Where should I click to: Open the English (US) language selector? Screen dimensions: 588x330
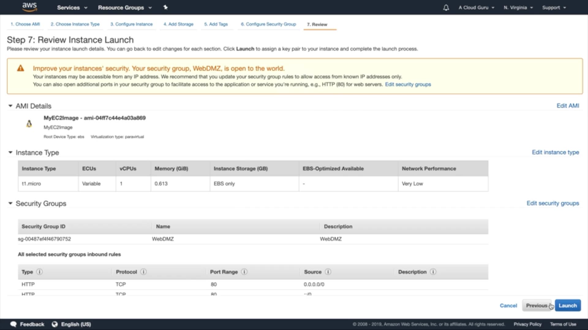click(72, 324)
